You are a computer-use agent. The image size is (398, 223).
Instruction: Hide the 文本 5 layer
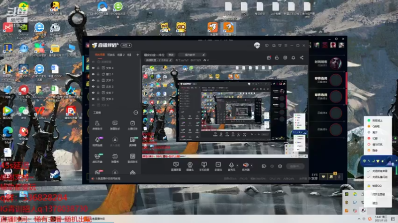click(x=93, y=80)
